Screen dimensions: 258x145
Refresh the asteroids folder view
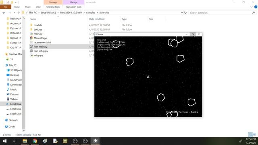click(185, 12)
